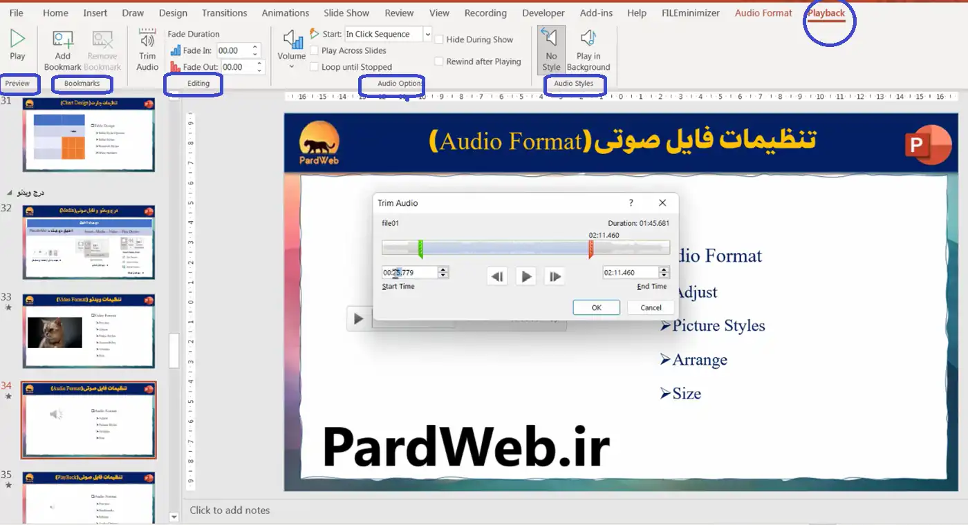
Task: Close the Trim Audio dialog
Action: (662, 203)
